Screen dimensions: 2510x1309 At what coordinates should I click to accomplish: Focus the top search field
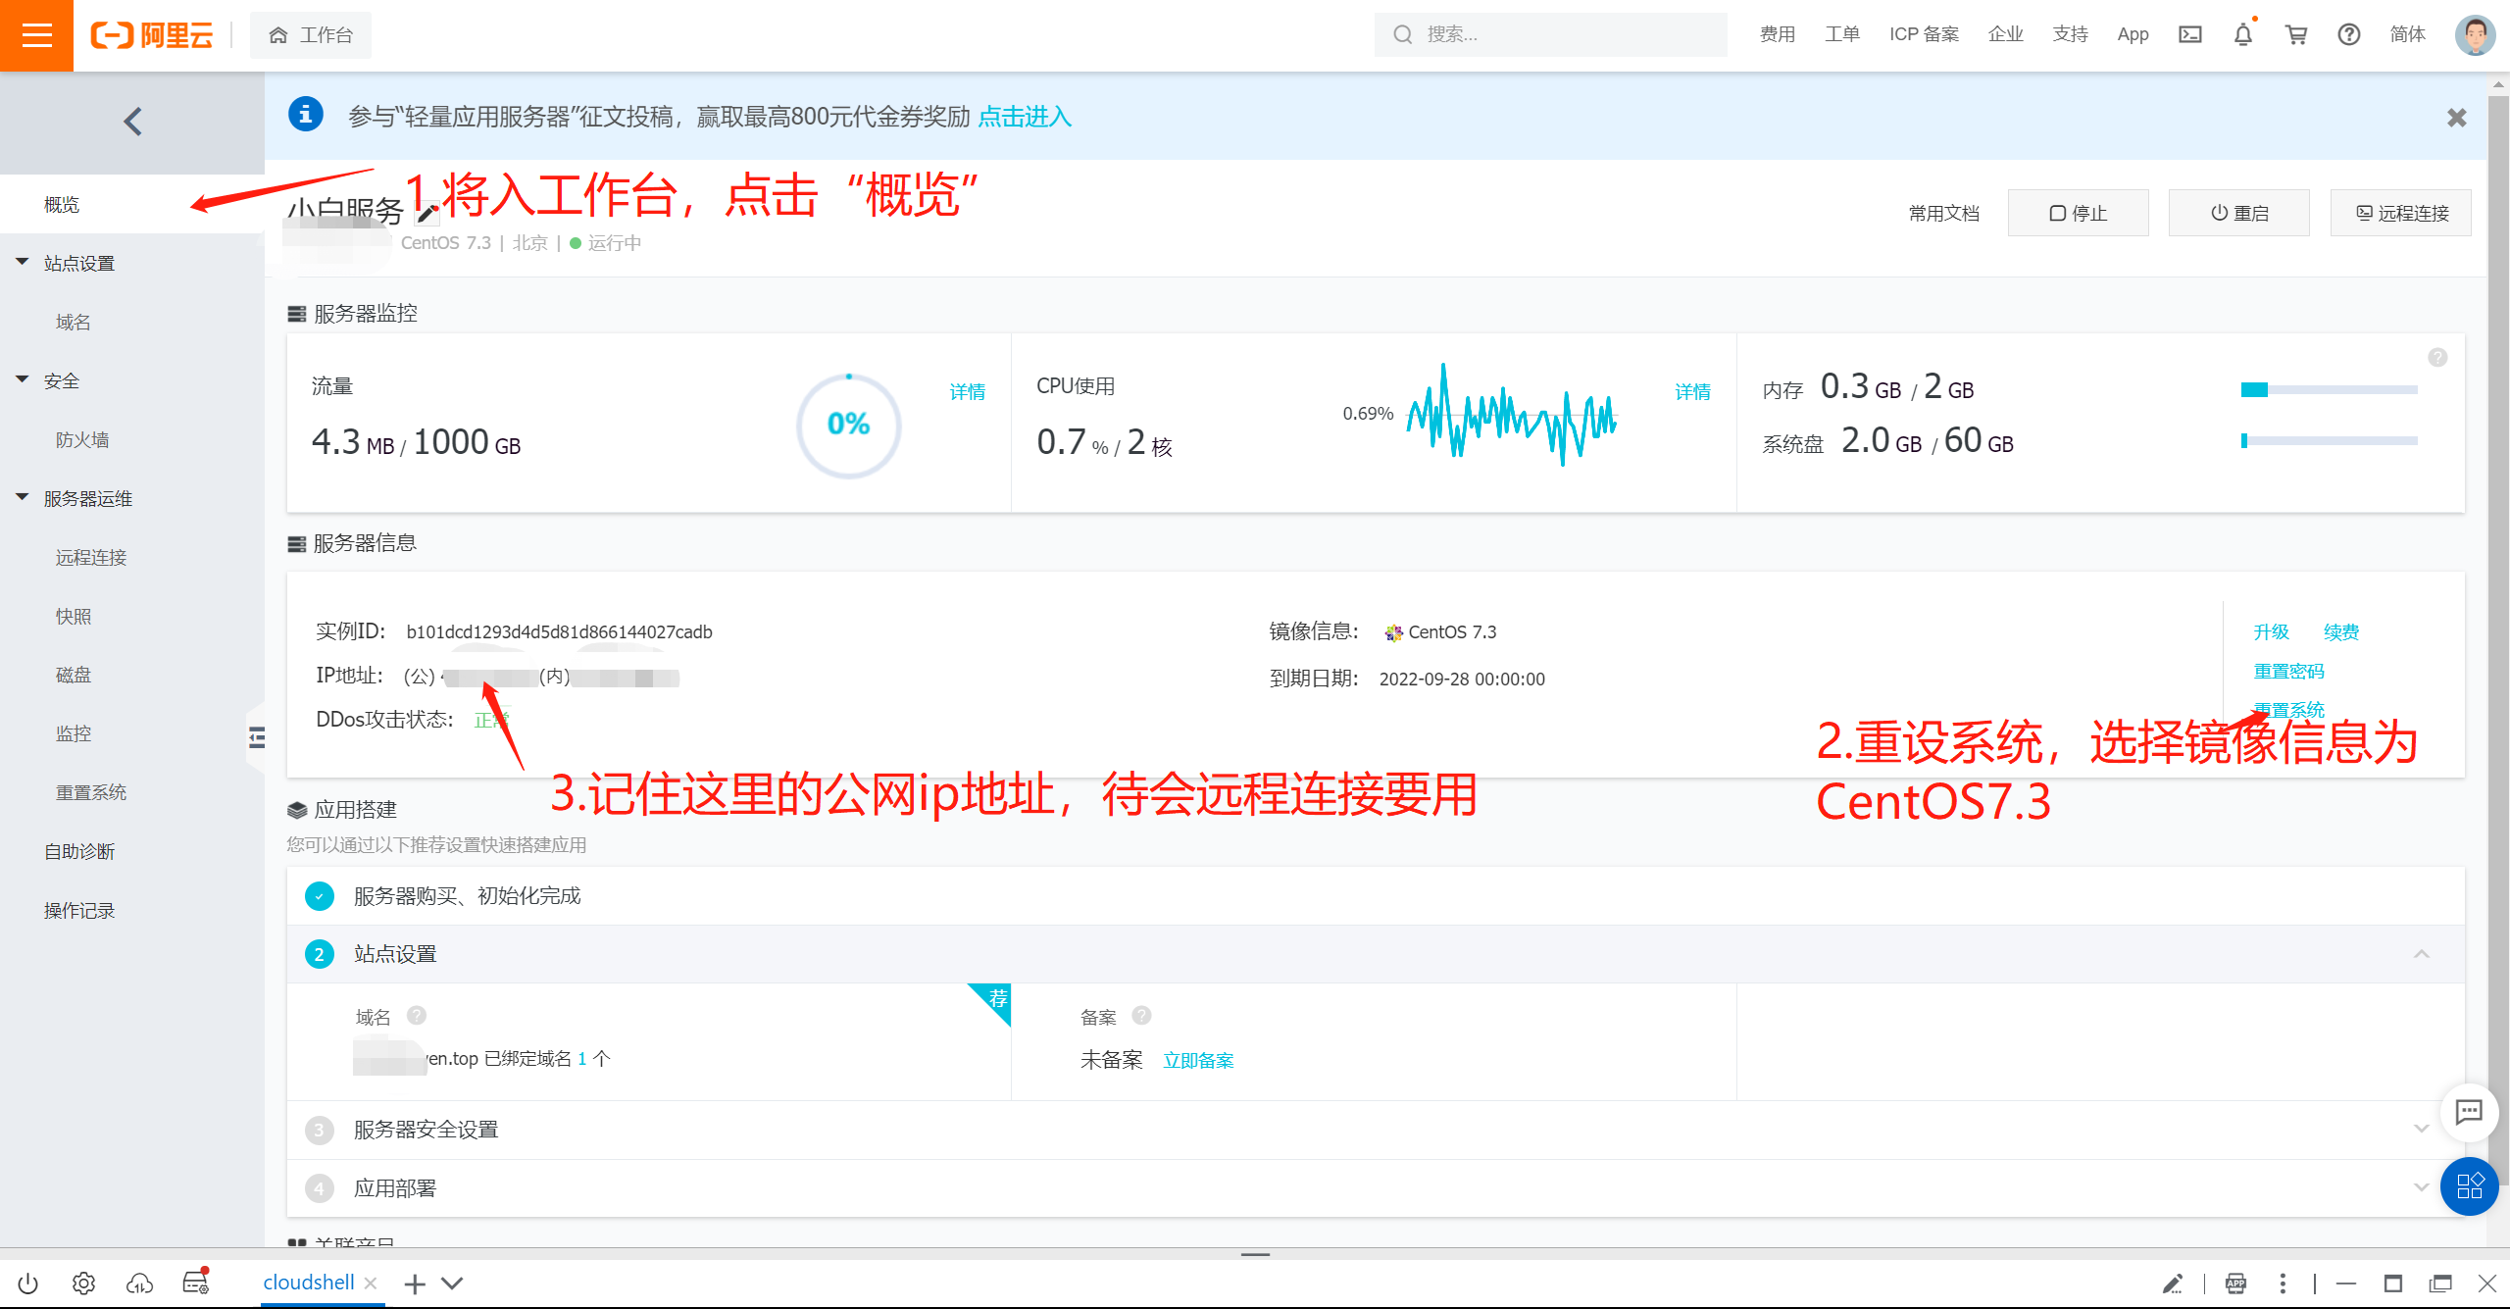point(1550,35)
